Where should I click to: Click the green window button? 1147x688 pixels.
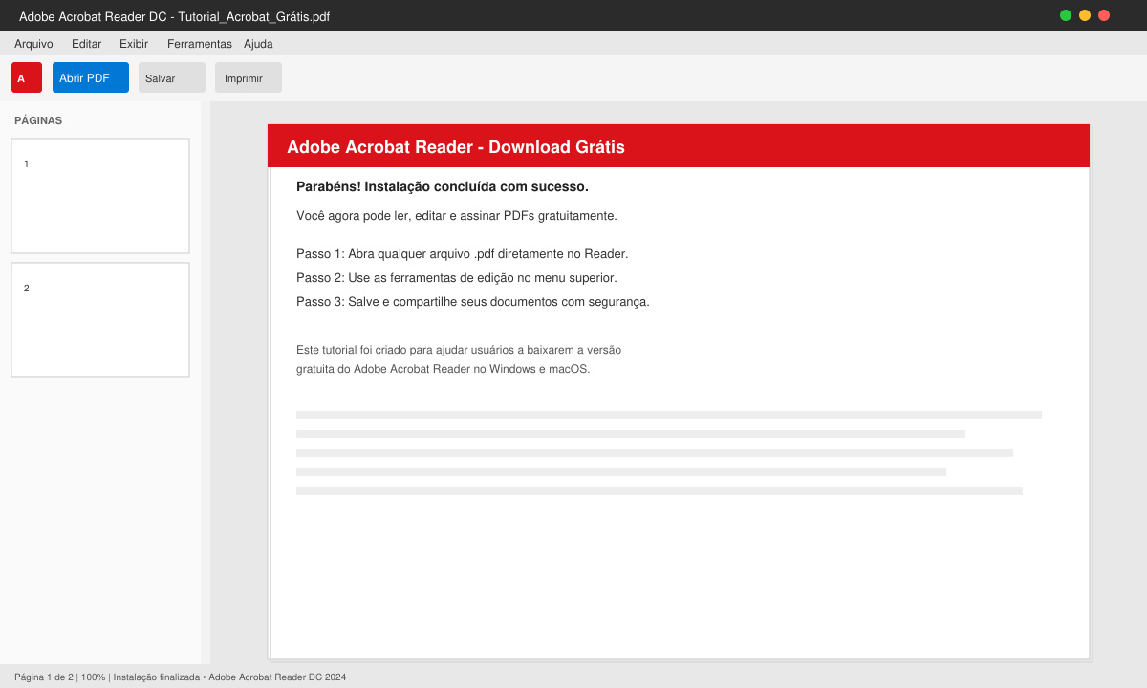(x=1066, y=15)
